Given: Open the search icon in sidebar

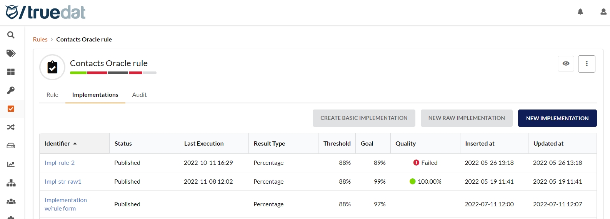Looking at the screenshot, I should (11, 35).
